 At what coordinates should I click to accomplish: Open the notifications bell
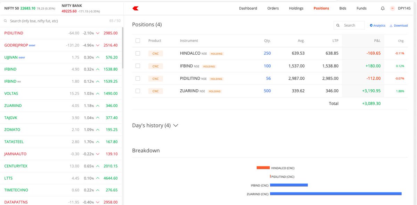(383, 8)
